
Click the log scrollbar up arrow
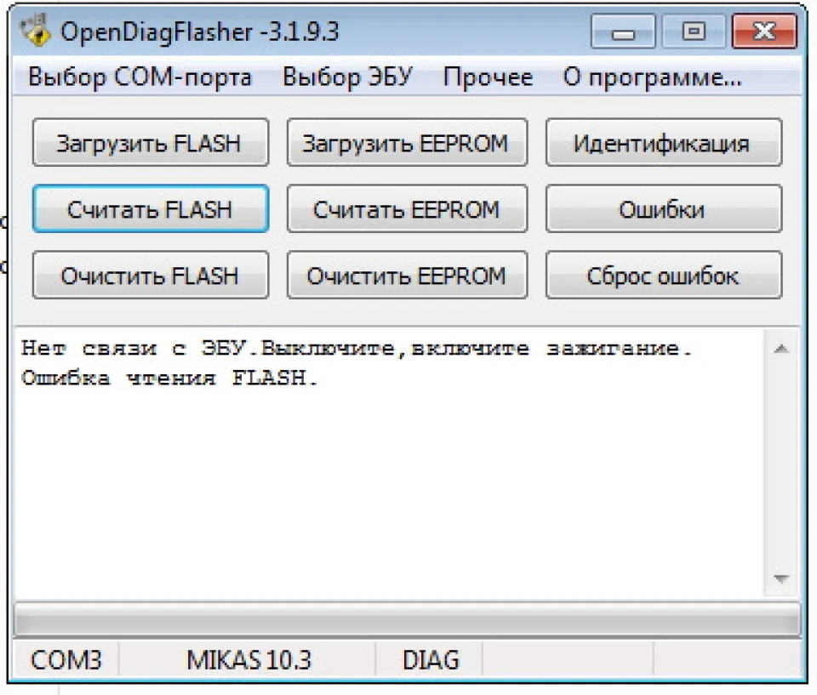pyautogui.click(x=780, y=349)
